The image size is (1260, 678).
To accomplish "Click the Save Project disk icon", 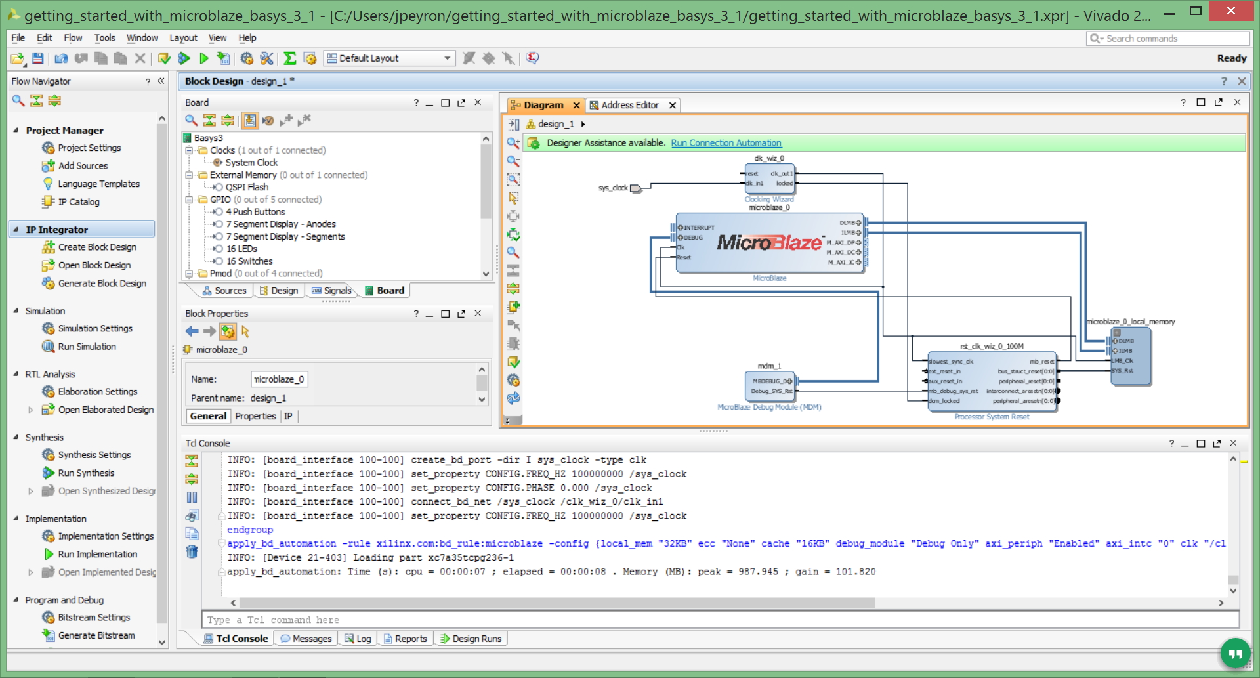I will [x=37, y=58].
